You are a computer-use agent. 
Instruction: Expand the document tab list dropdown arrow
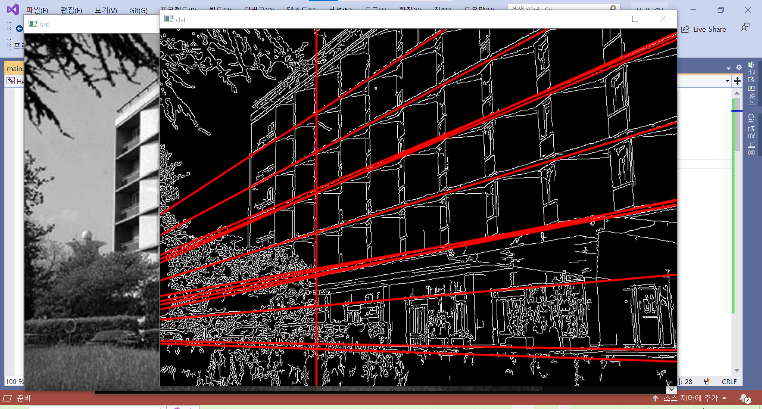pyautogui.click(x=729, y=68)
